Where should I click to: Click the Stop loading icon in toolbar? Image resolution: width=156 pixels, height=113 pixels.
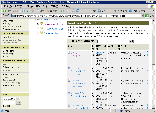(x=23, y=11)
